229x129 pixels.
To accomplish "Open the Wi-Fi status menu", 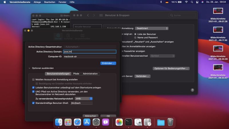I will (x=186, y=2).
